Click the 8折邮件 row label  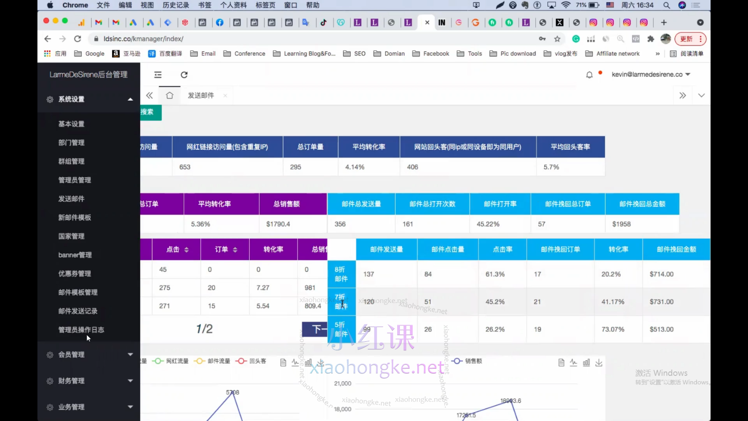[x=341, y=274]
